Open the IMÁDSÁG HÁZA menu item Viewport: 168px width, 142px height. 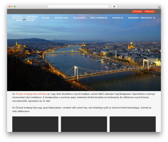tap(61, 18)
